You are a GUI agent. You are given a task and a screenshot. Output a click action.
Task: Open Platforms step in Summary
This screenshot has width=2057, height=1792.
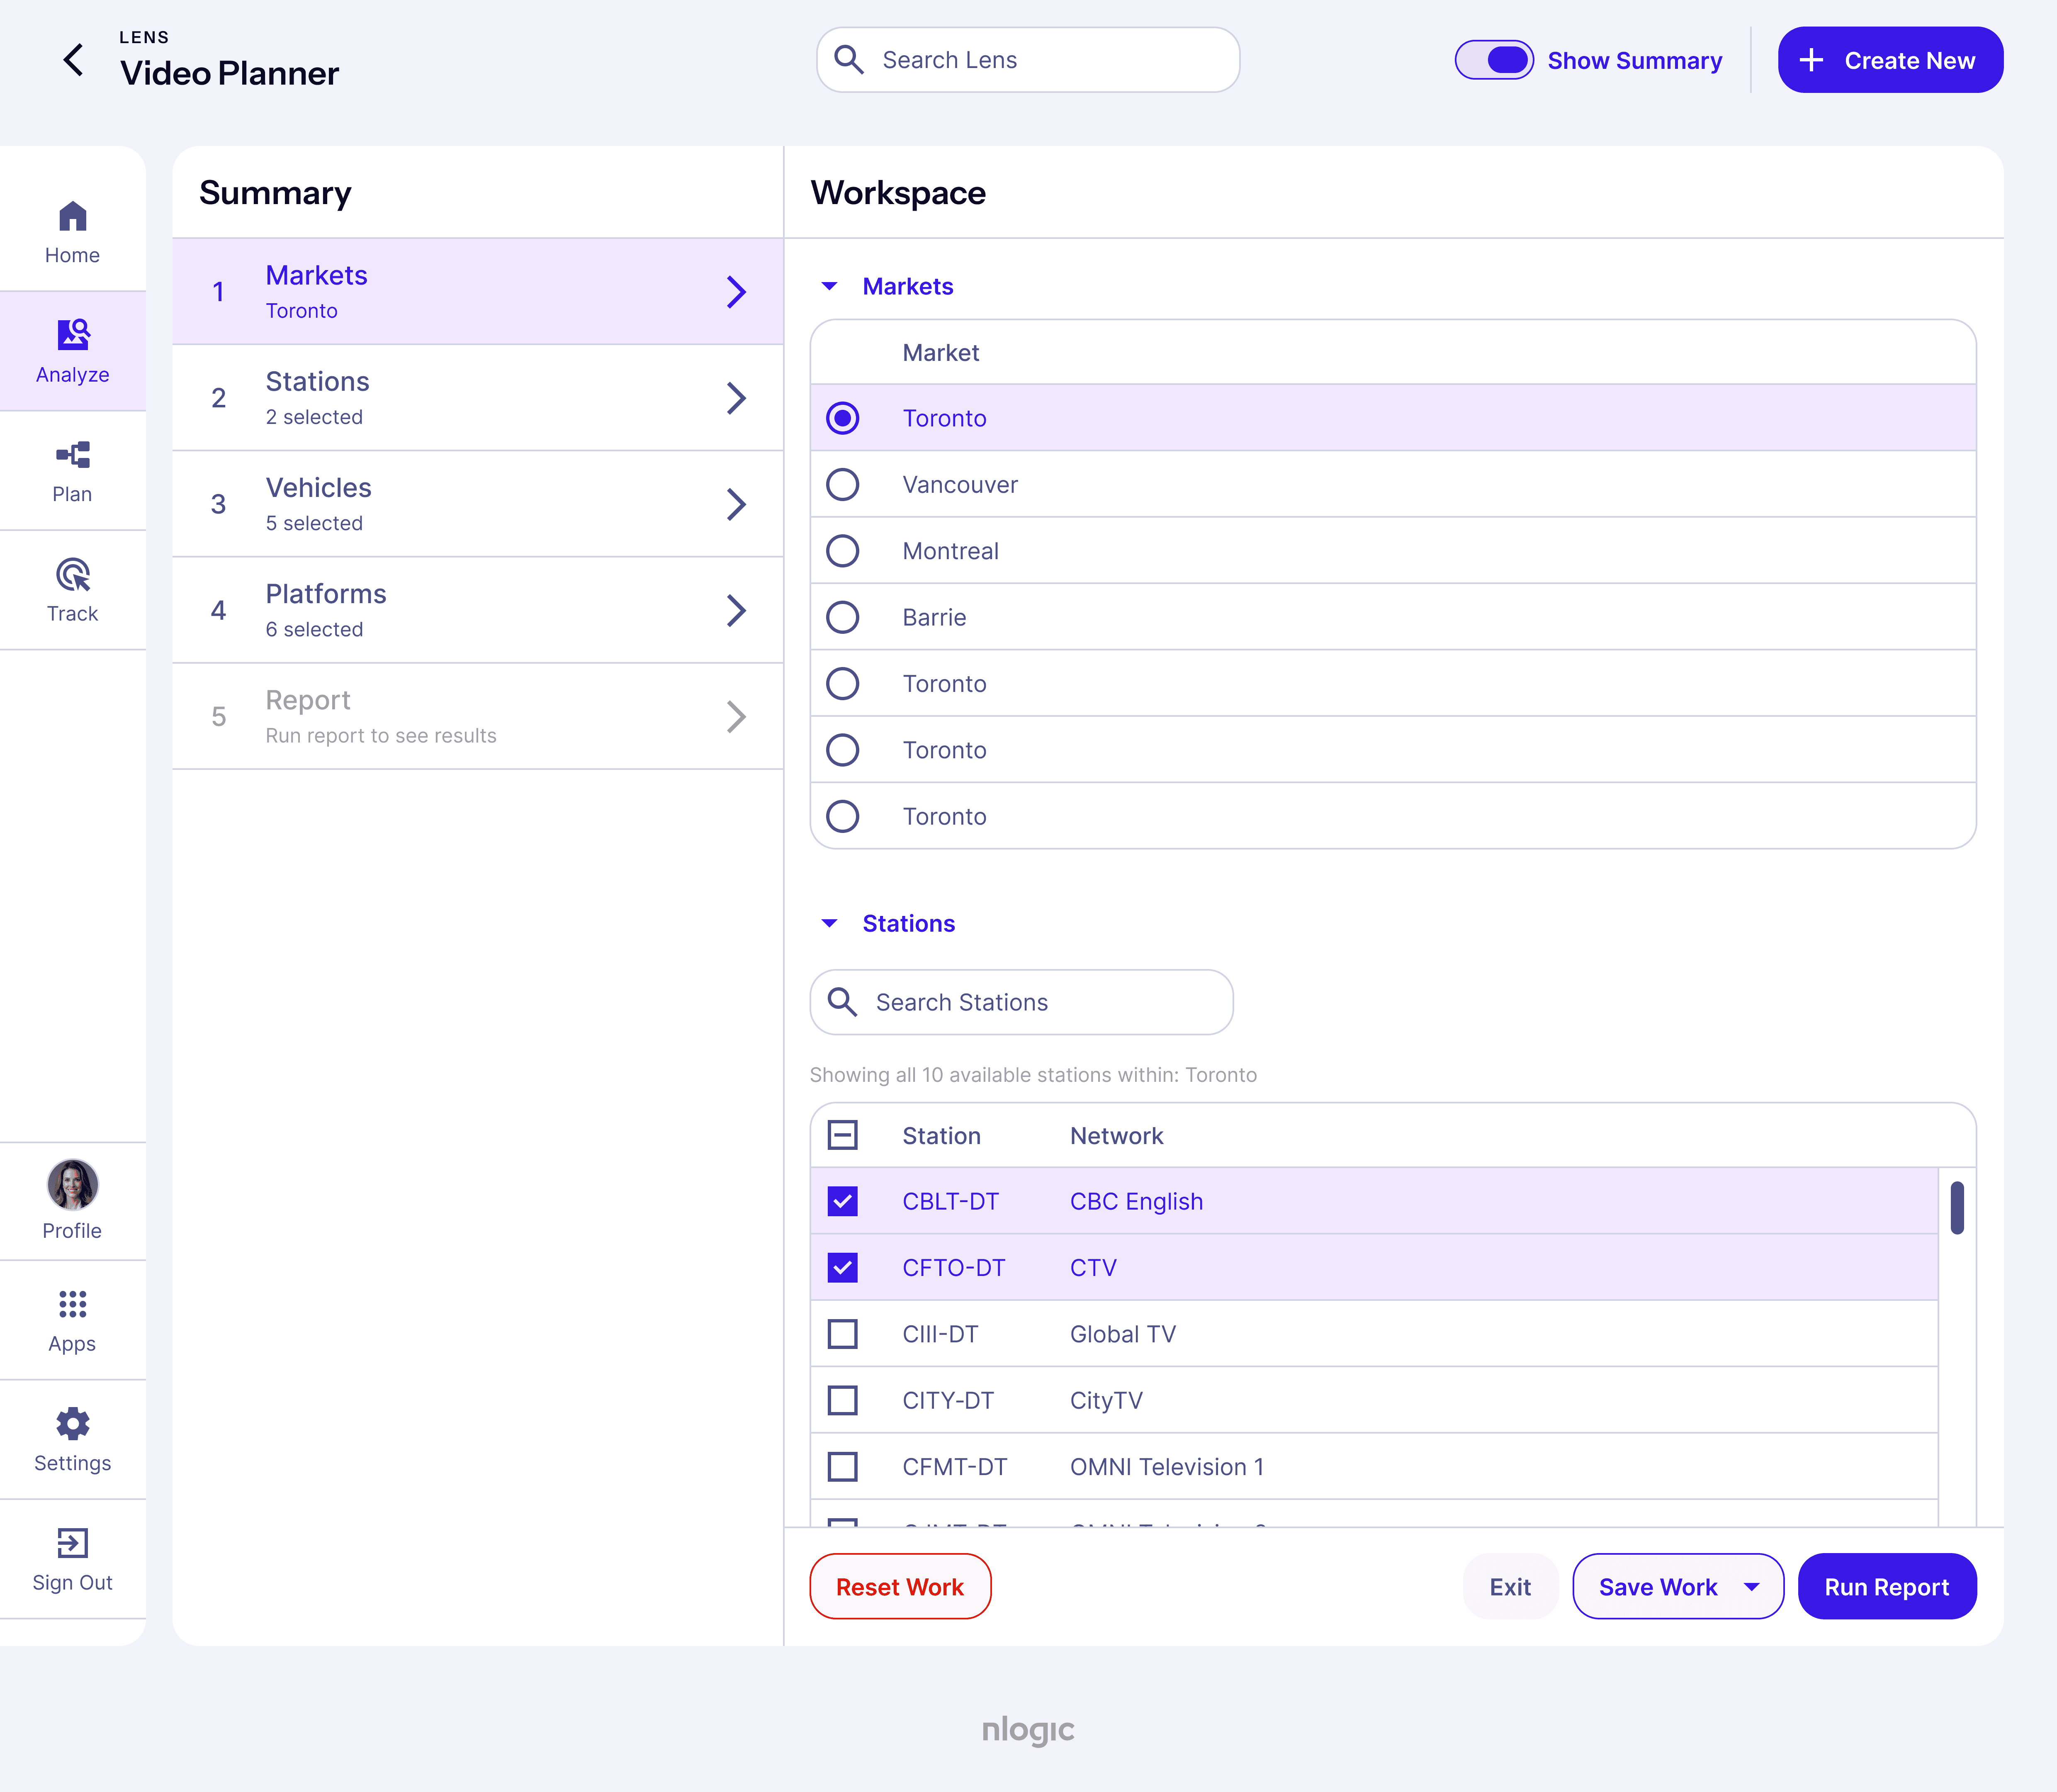point(477,610)
